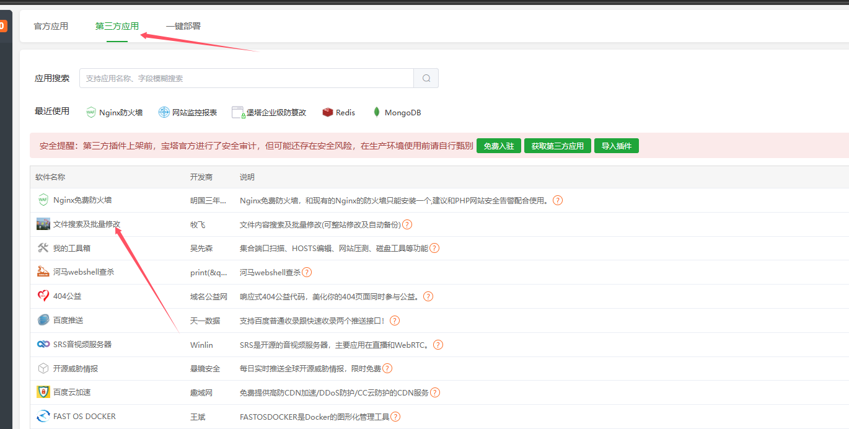Viewport: 849px width, 429px height.
Task: Click developer name 悬镜安全
Action: pyautogui.click(x=205, y=368)
